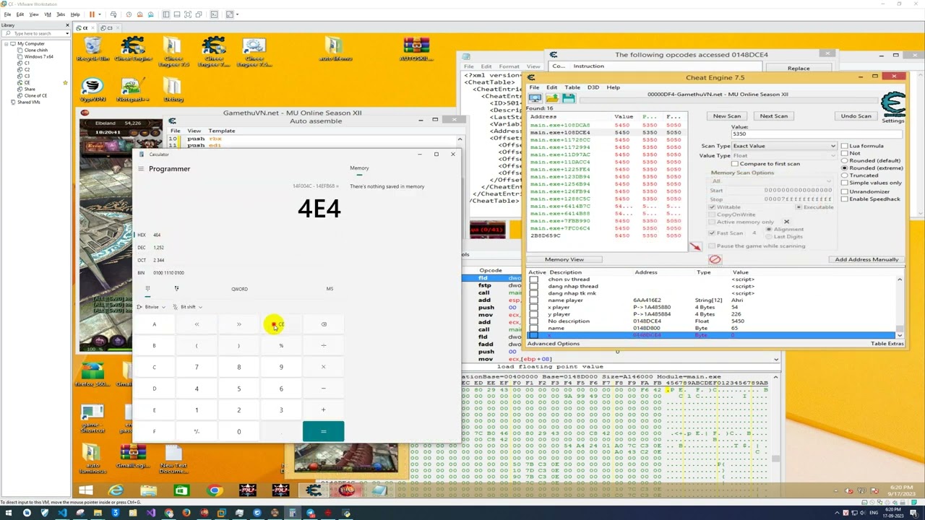This screenshot has width=925, height=520.
Task: Click VMware take snapshot clock icon
Action: pos(129,14)
